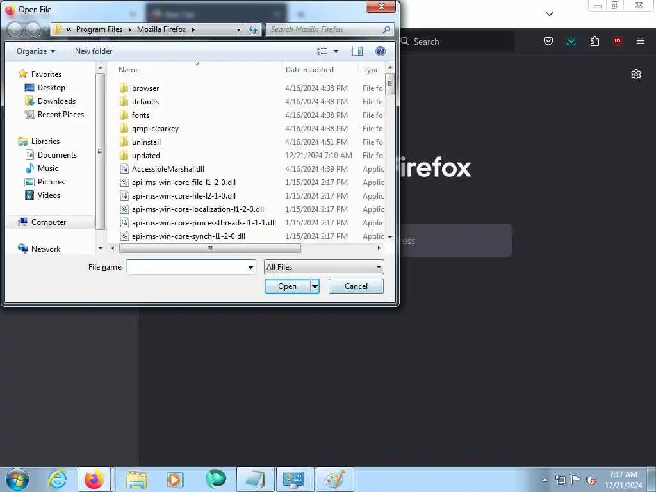Click the Open button

pos(288,286)
